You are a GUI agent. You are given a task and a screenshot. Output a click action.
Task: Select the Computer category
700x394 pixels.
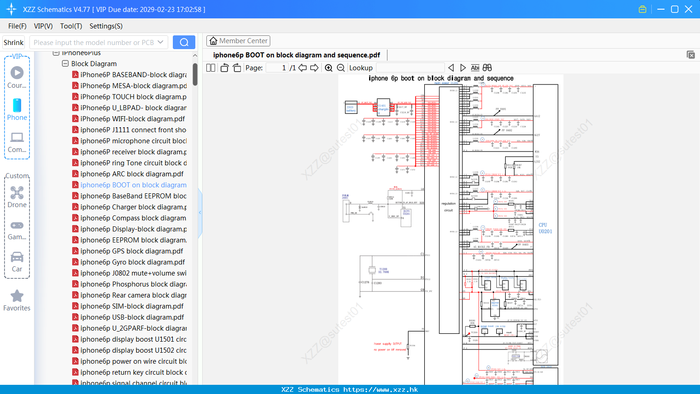(17, 142)
